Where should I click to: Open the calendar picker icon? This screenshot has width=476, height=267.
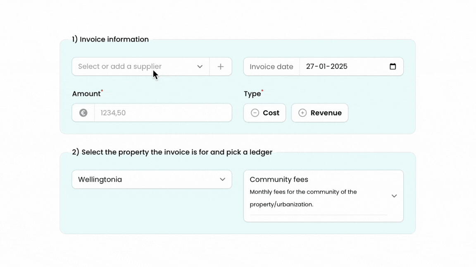click(x=393, y=66)
